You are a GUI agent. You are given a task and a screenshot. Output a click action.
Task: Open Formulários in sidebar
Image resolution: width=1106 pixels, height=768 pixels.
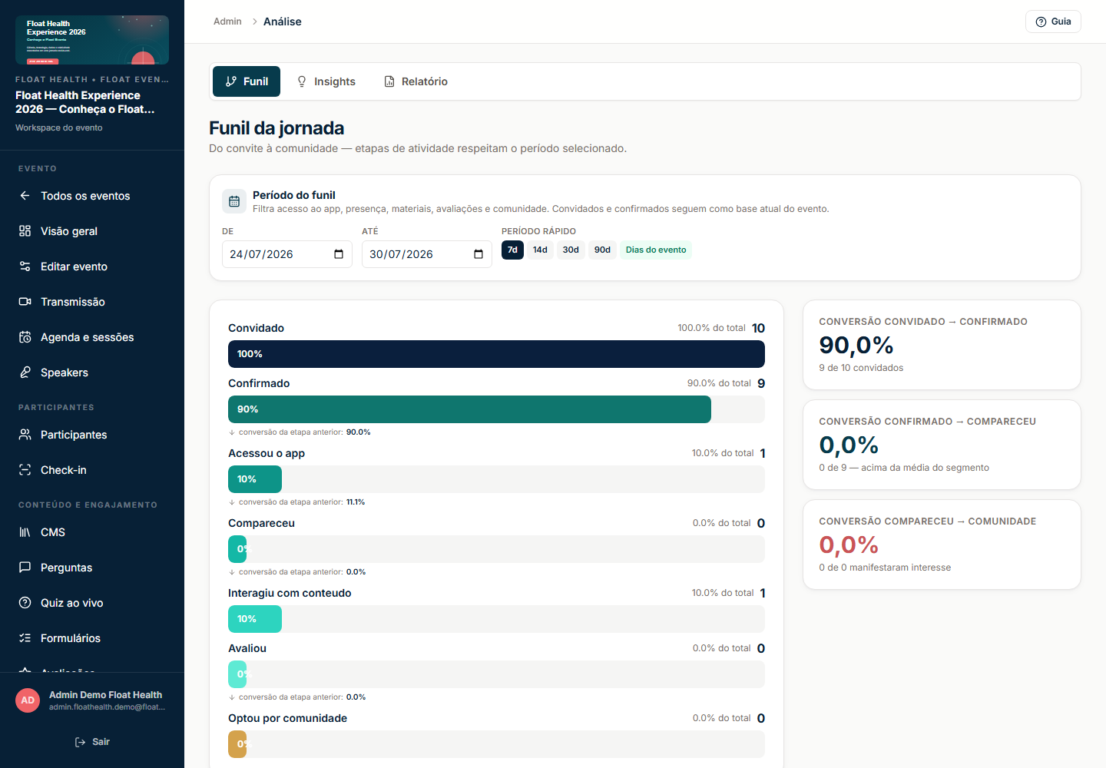point(92,638)
